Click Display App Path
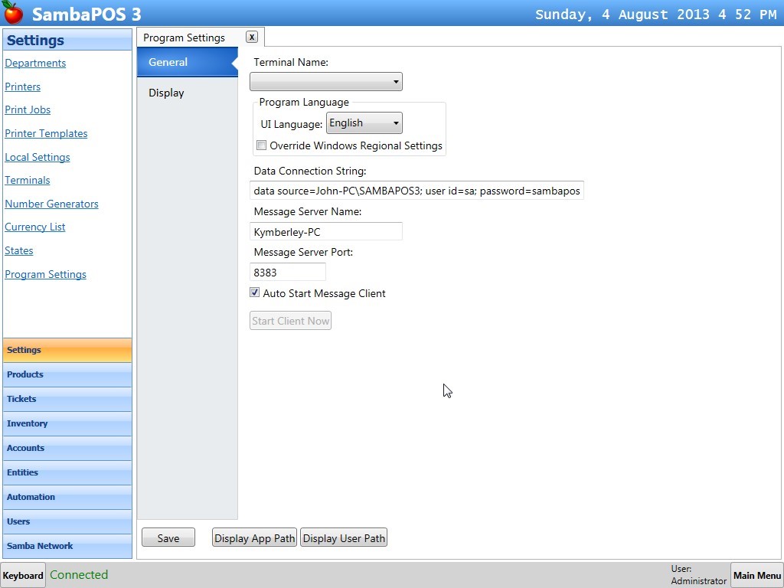This screenshot has width=784, height=588. coord(253,537)
